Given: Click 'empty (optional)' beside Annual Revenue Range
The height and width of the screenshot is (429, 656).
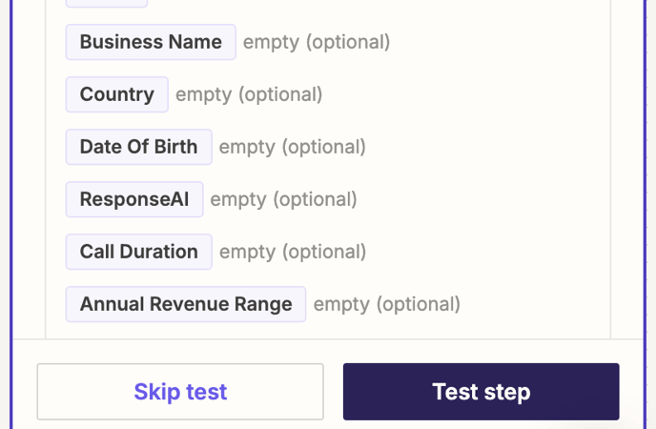Looking at the screenshot, I should click(387, 305).
